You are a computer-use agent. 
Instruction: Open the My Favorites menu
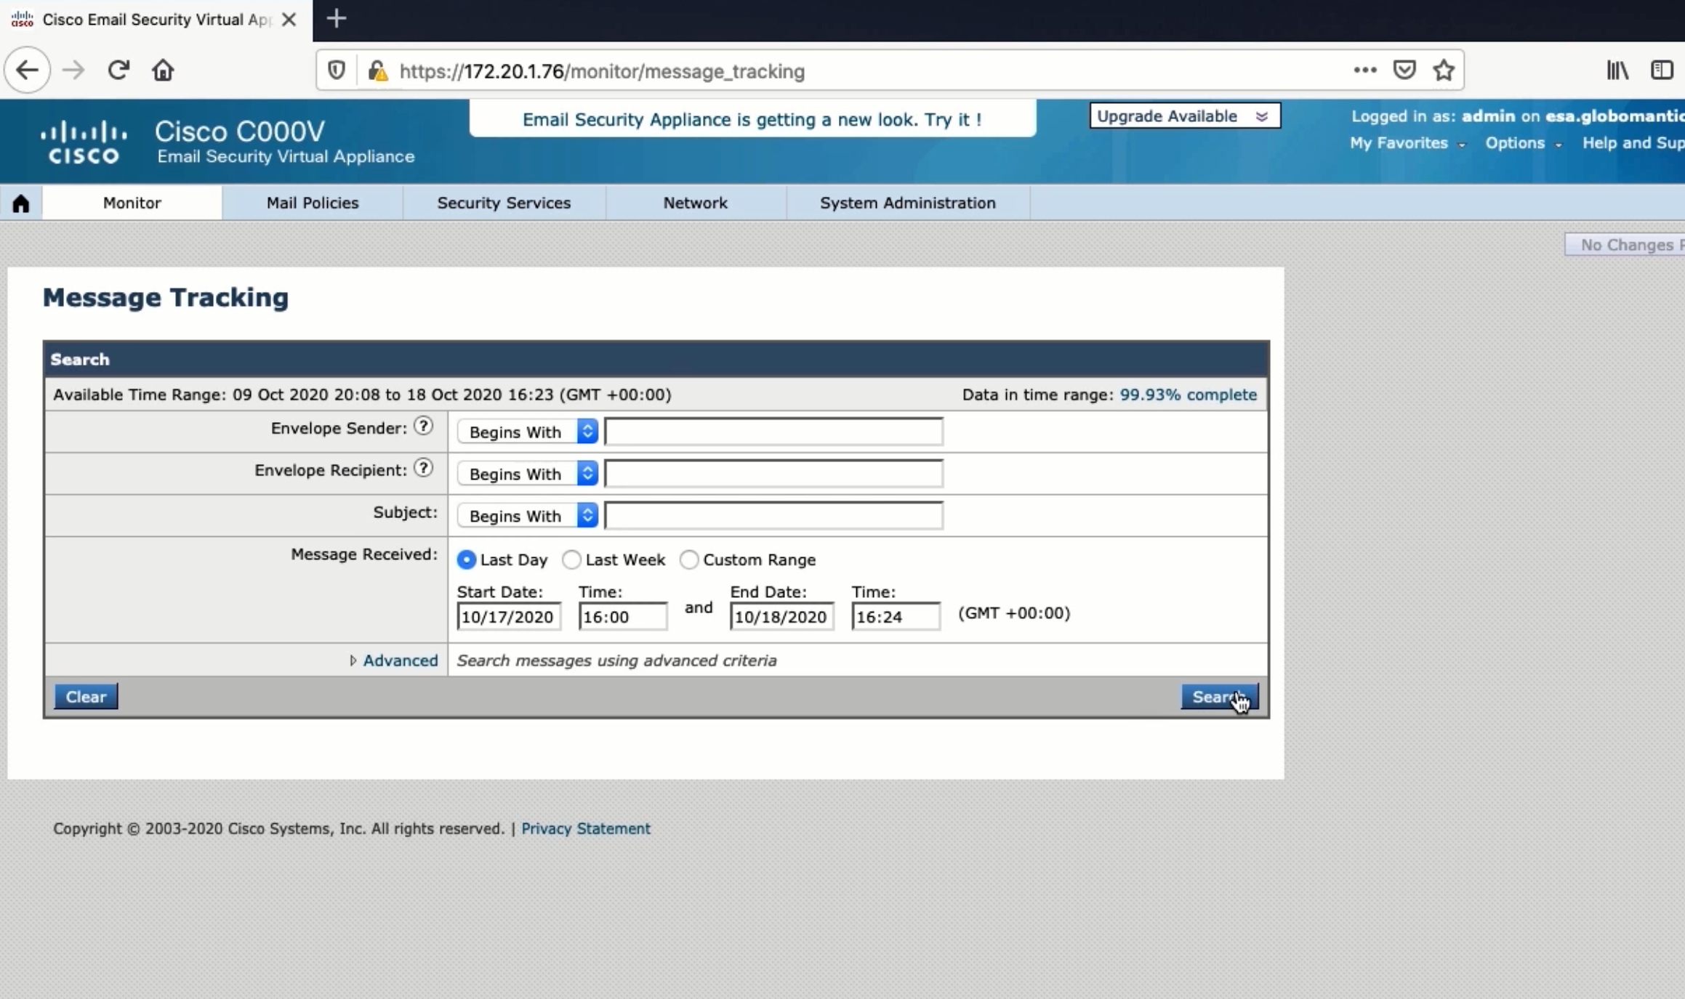click(1407, 143)
